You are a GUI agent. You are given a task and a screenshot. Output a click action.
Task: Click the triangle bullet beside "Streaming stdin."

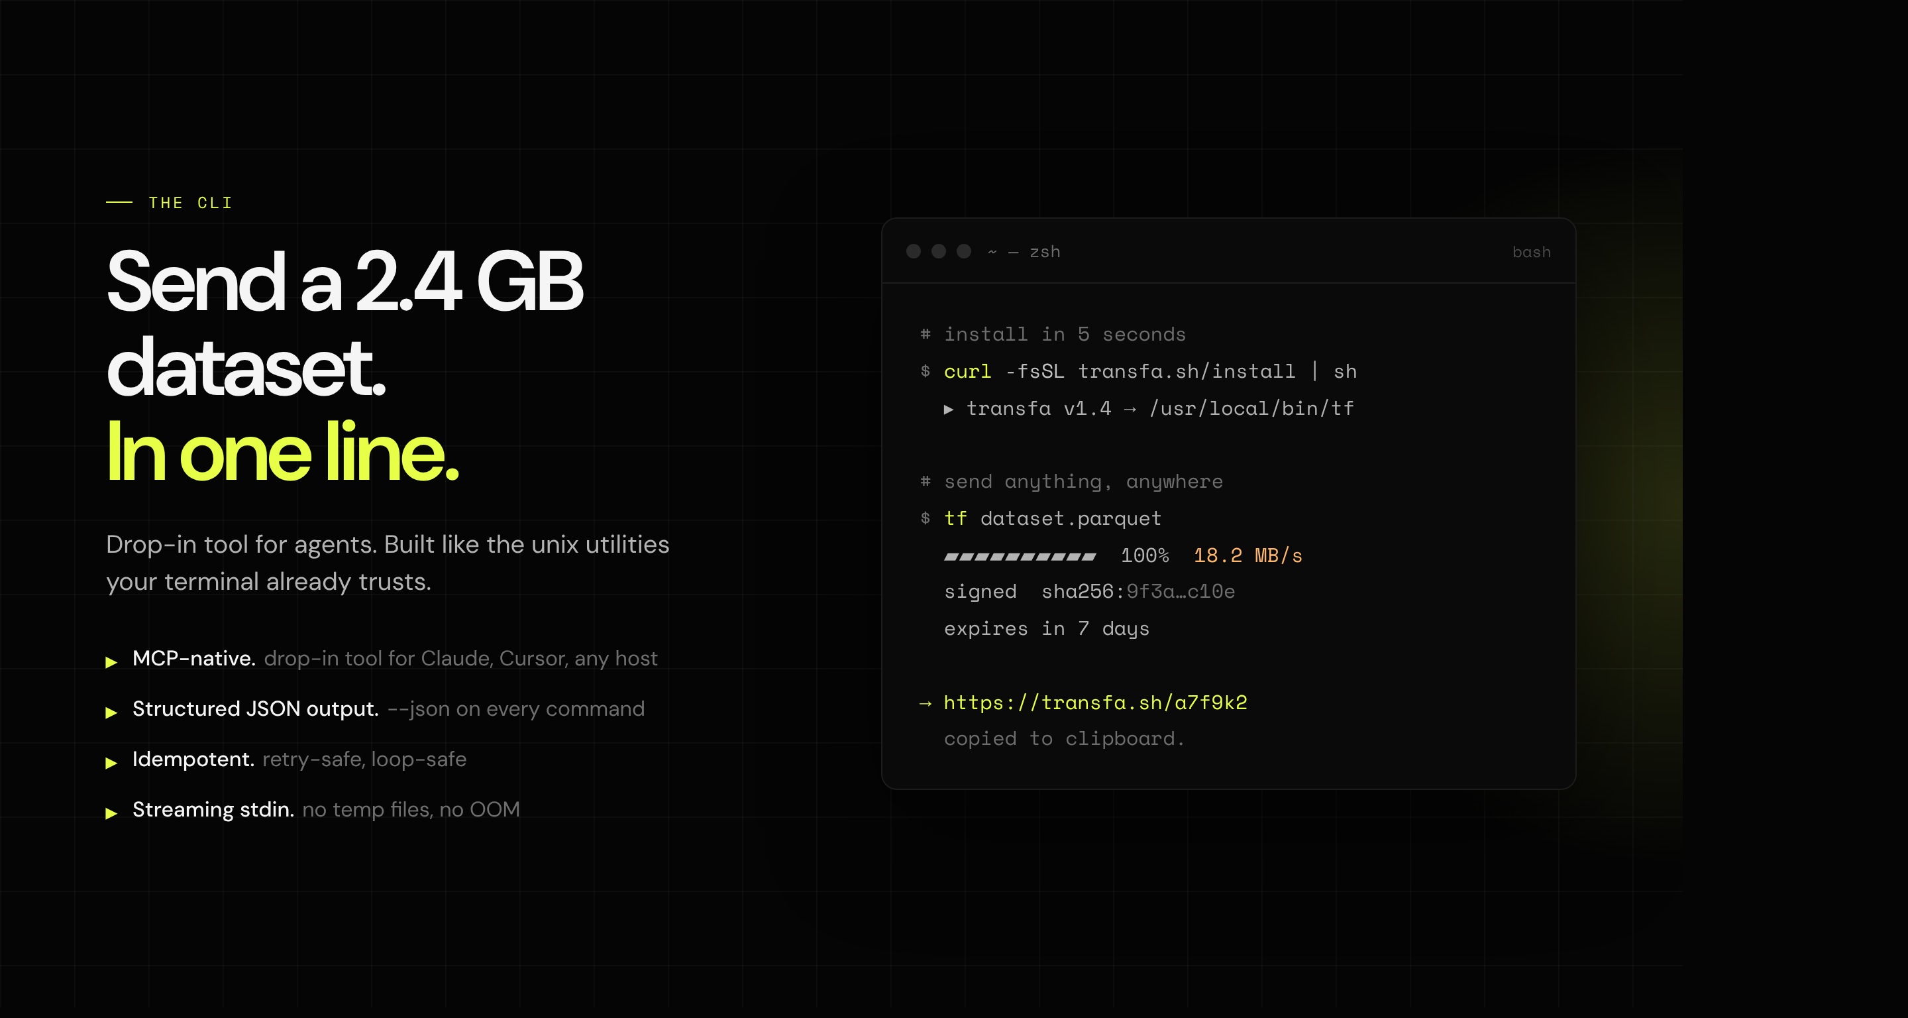point(111,813)
